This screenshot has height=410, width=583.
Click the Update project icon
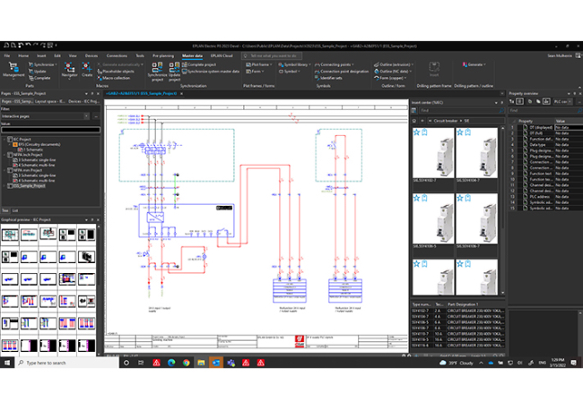(174, 72)
